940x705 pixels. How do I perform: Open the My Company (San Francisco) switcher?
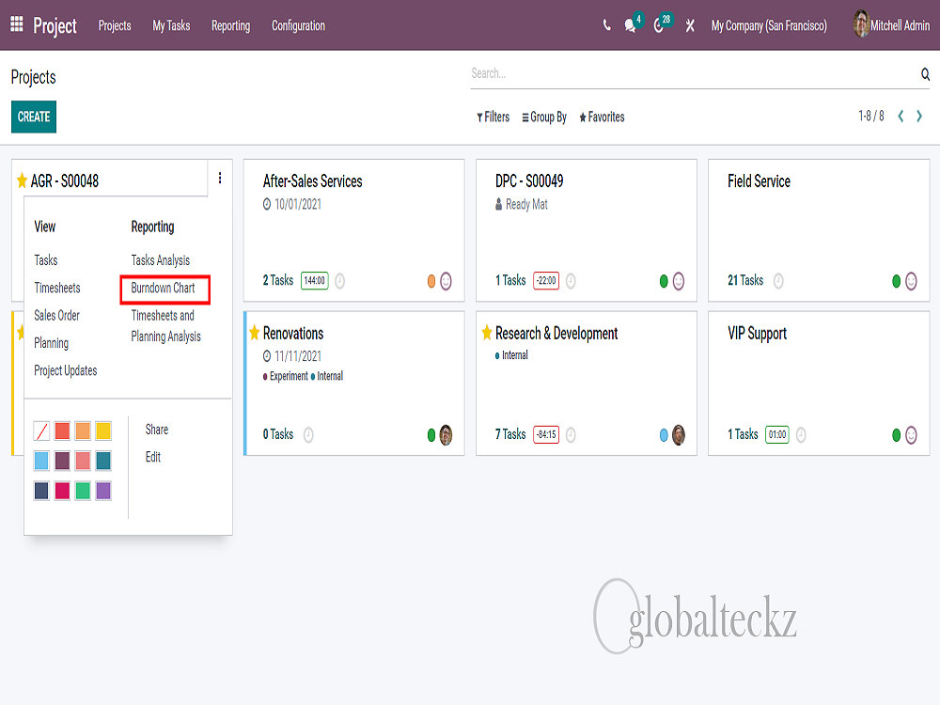(769, 25)
